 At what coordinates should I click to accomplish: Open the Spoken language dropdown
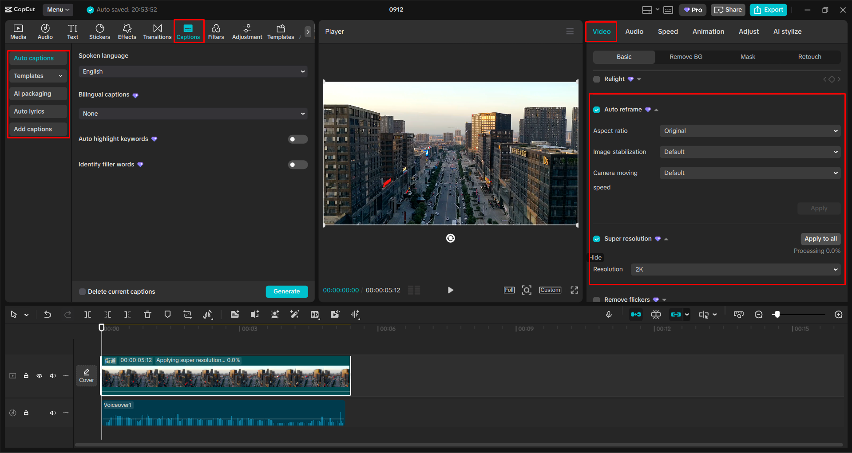pos(193,71)
